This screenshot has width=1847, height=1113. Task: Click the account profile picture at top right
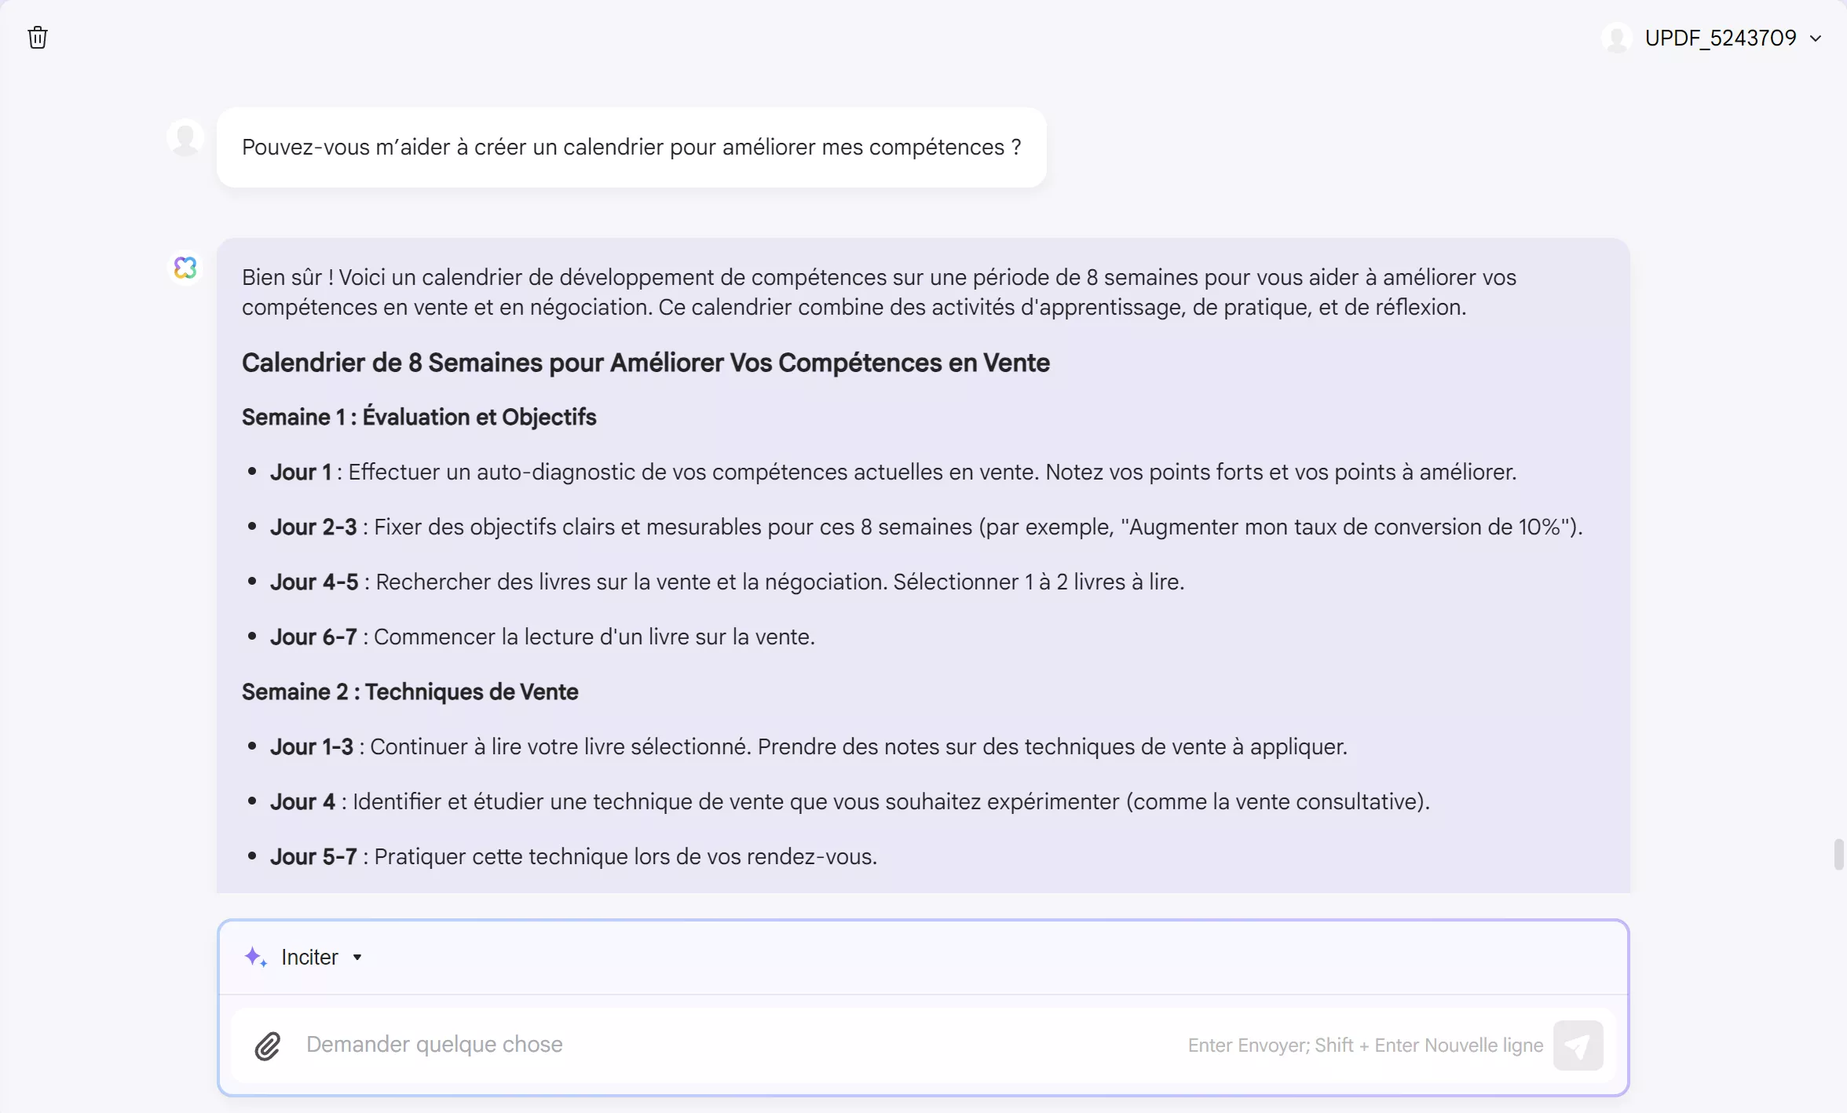[1617, 38]
